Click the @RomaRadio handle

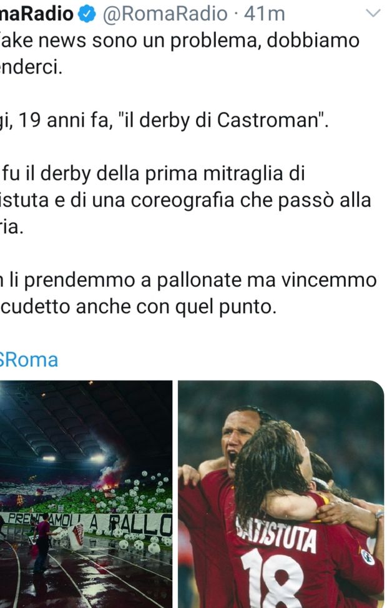165,14
